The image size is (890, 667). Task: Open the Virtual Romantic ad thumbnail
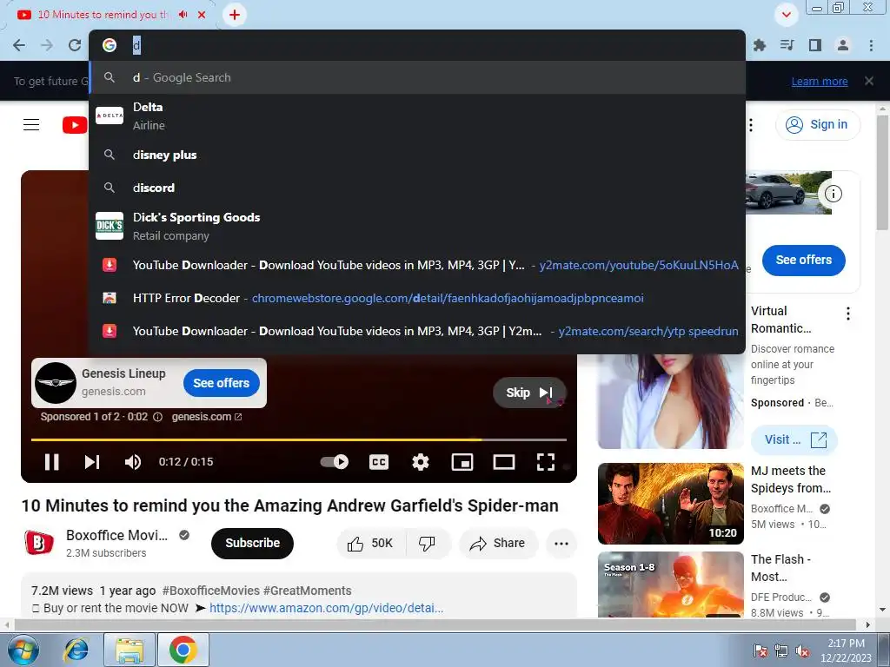671,401
